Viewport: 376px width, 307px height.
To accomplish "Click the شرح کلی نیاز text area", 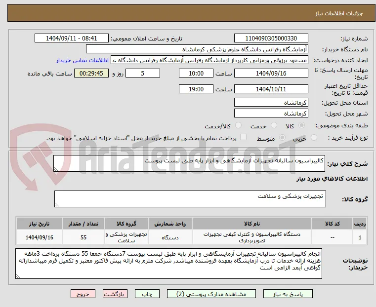I will coord(189,163).
